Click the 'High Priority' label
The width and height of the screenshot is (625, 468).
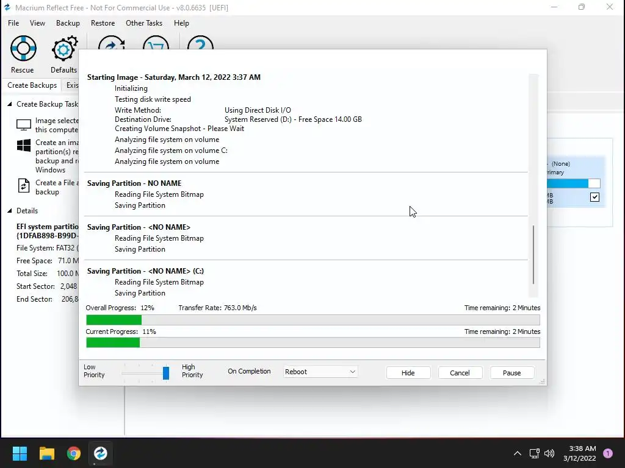[x=192, y=371]
